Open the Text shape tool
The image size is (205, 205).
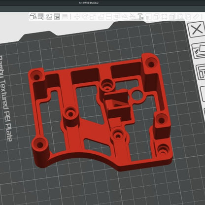tap(140, 17)
